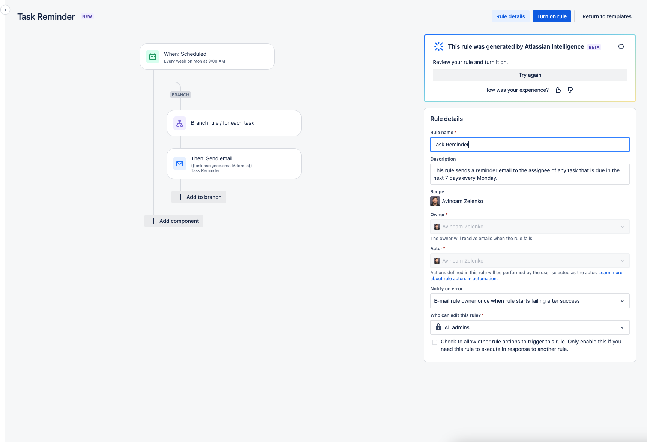Open the Notify on error dropdown
Image resolution: width=647 pixels, height=442 pixels.
pyautogui.click(x=530, y=301)
